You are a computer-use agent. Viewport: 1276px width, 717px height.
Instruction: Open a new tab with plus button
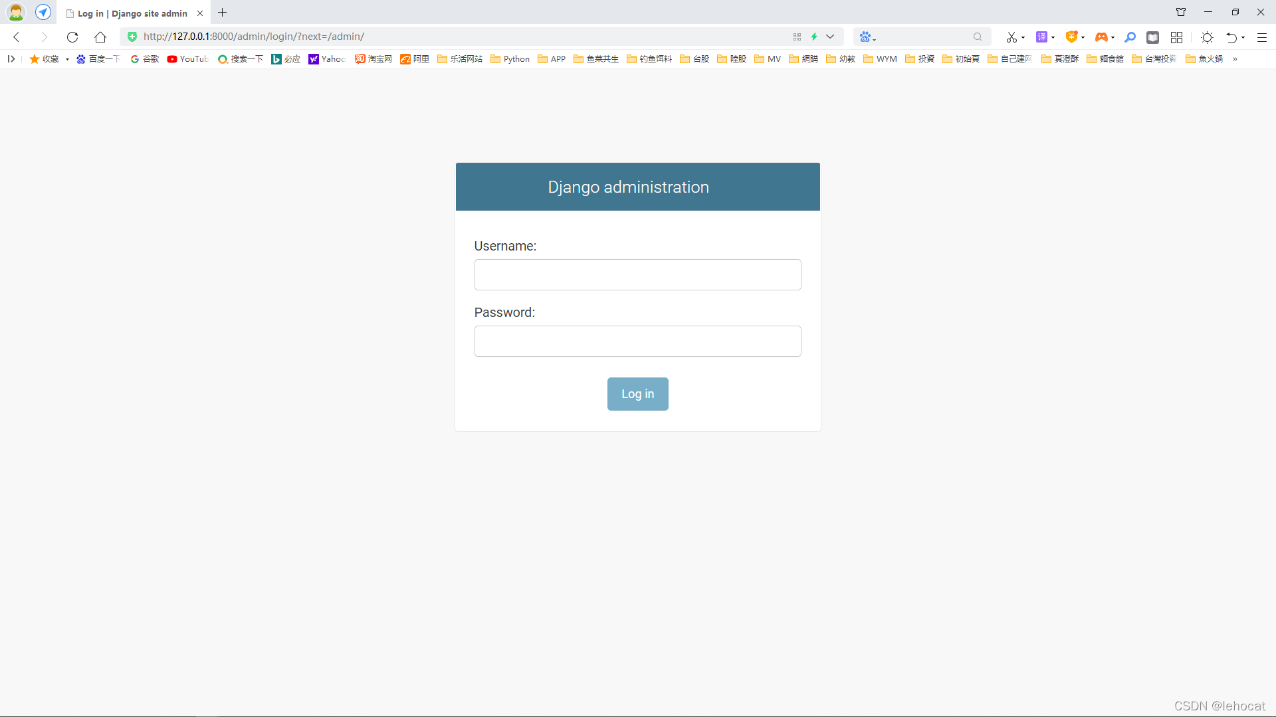(223, 13)
